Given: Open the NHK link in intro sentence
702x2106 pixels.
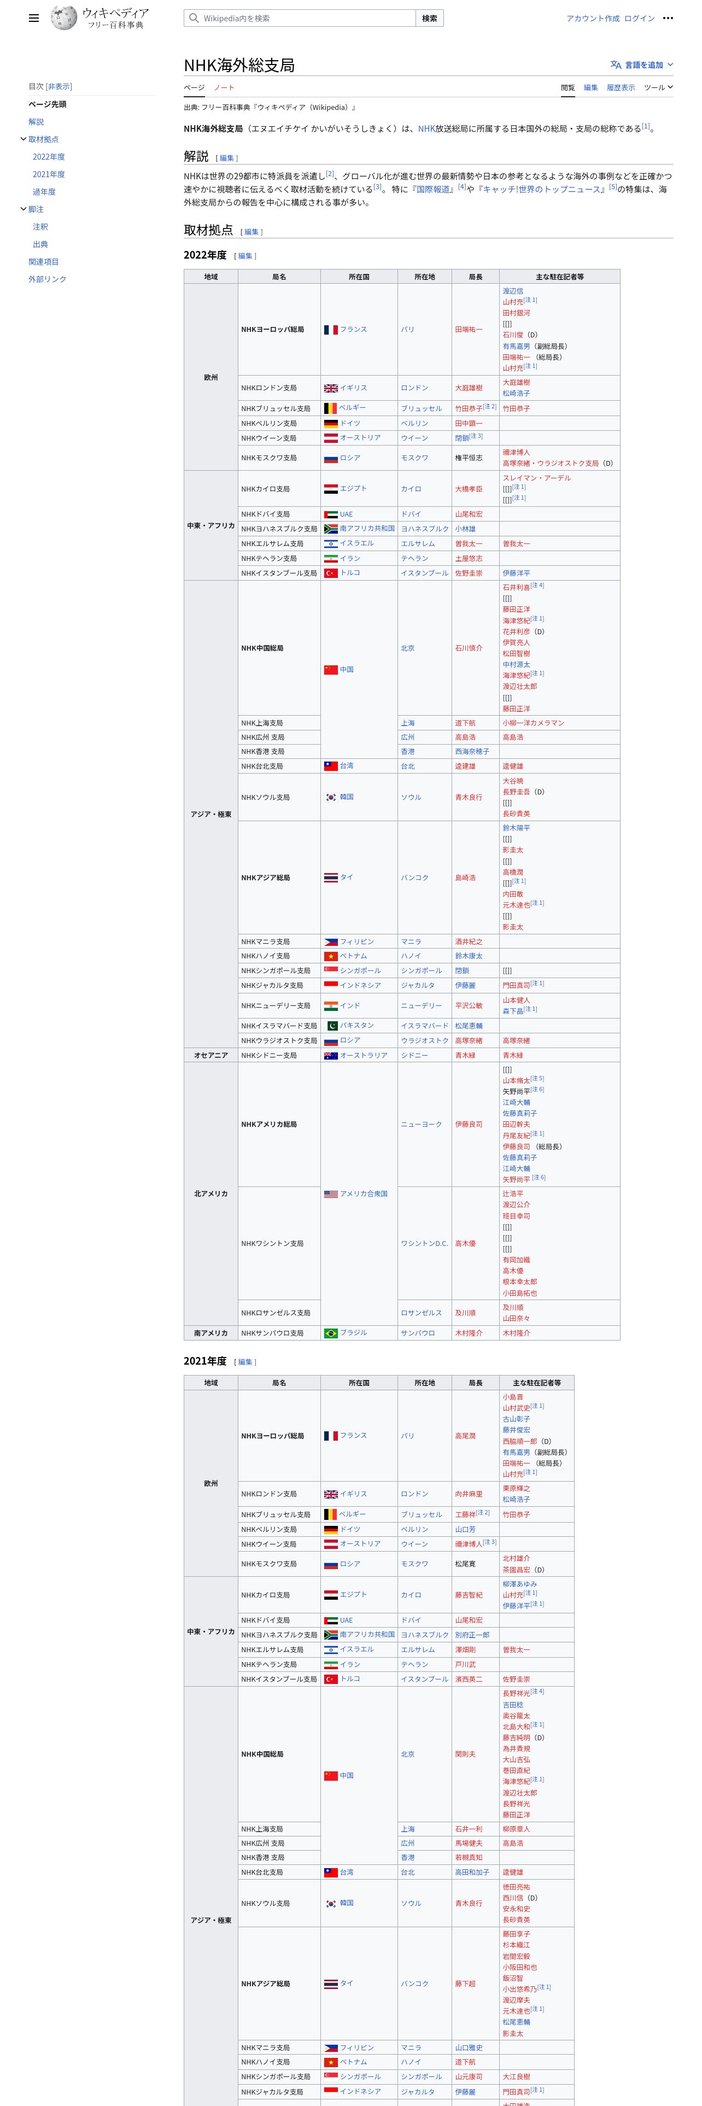Looking at the screenshot, I should click(426, 128).
